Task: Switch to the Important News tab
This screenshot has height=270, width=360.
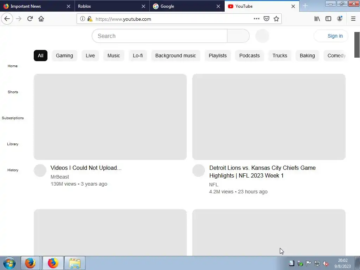Action: [x=37, y=6]
